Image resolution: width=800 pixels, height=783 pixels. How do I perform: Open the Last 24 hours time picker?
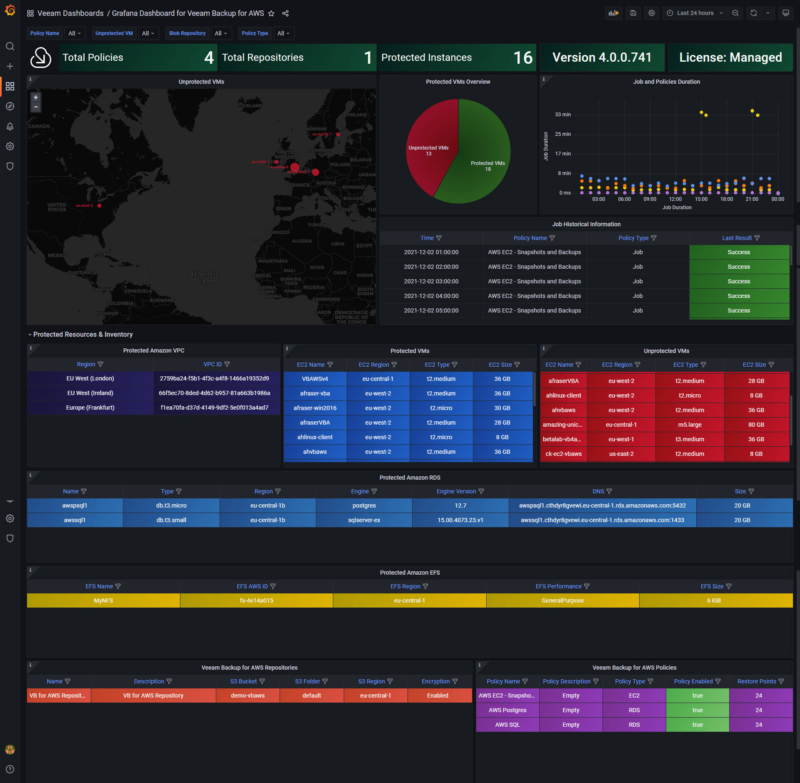point(695,13)
